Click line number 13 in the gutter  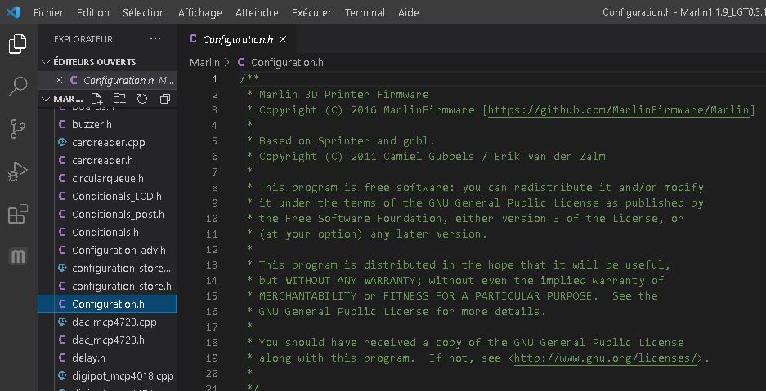tap(212, 264)
